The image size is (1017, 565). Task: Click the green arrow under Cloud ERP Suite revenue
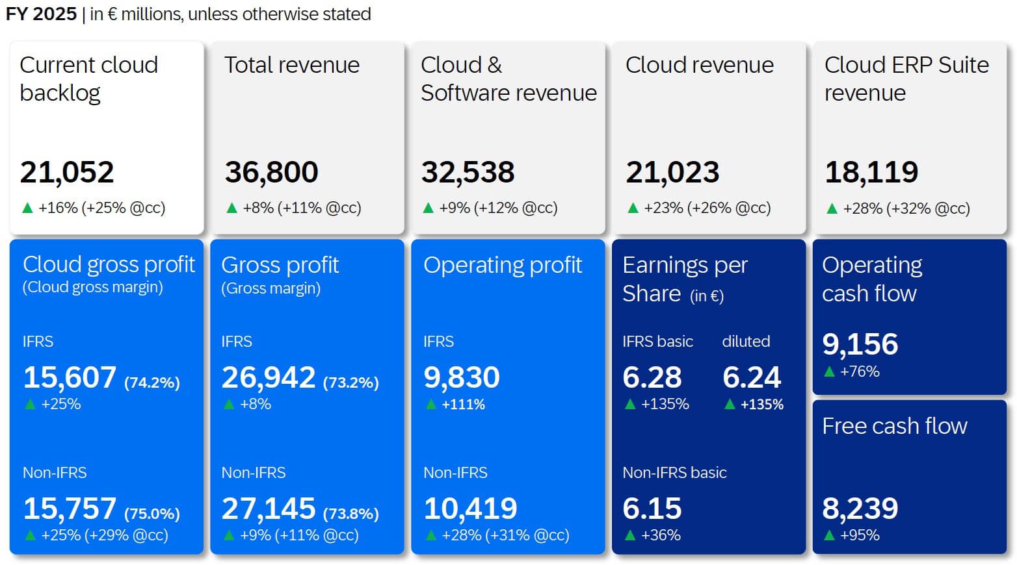832,209
